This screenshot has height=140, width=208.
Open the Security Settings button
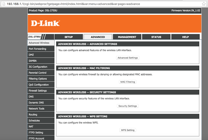tap(128, 106)
